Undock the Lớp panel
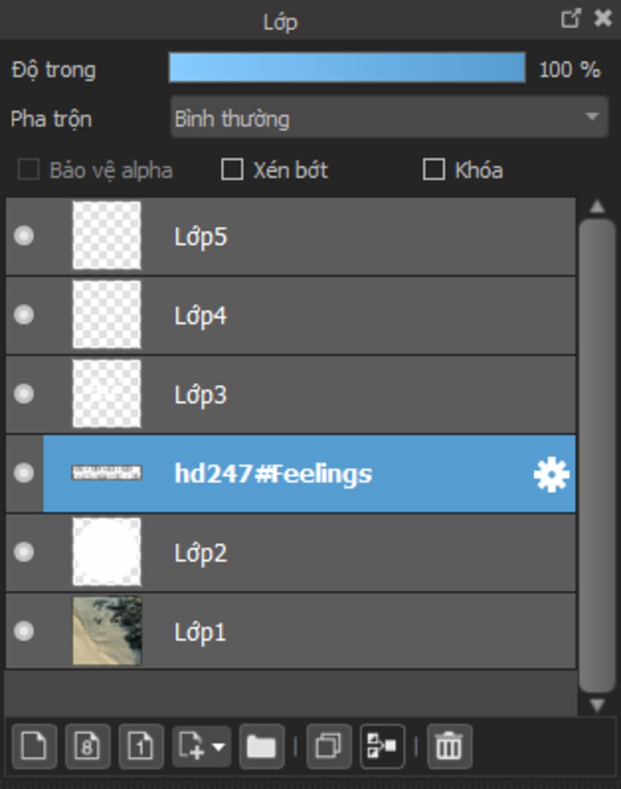Screen dimensions: 621x789 [x=571, y=18]
